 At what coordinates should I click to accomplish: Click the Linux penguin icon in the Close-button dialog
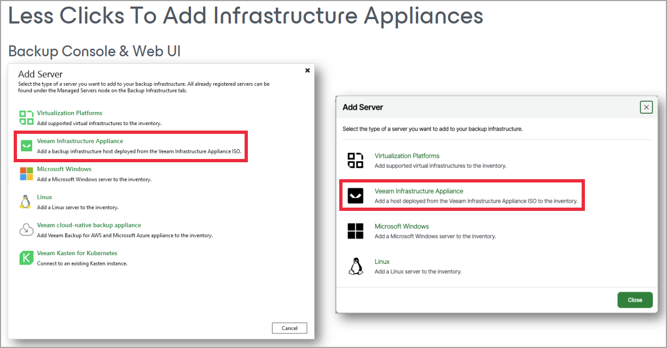(x=356, y=267)
